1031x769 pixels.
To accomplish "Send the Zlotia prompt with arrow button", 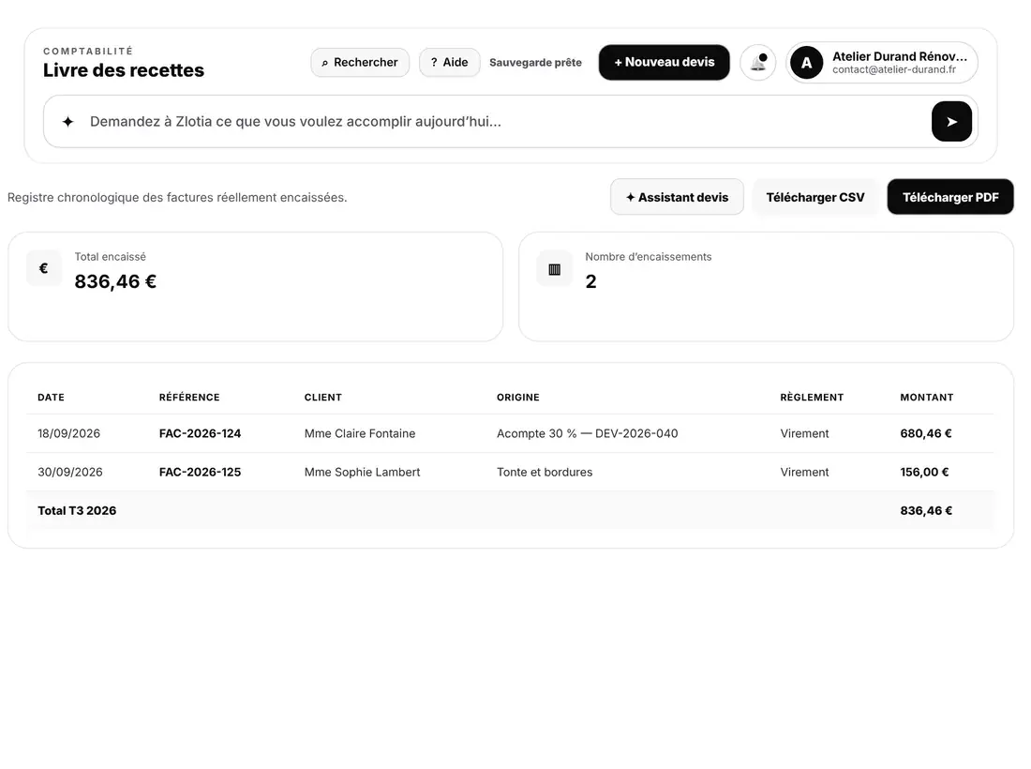I will point(951,122).
